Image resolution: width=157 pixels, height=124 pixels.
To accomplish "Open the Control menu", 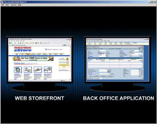I will click(14, 5).
